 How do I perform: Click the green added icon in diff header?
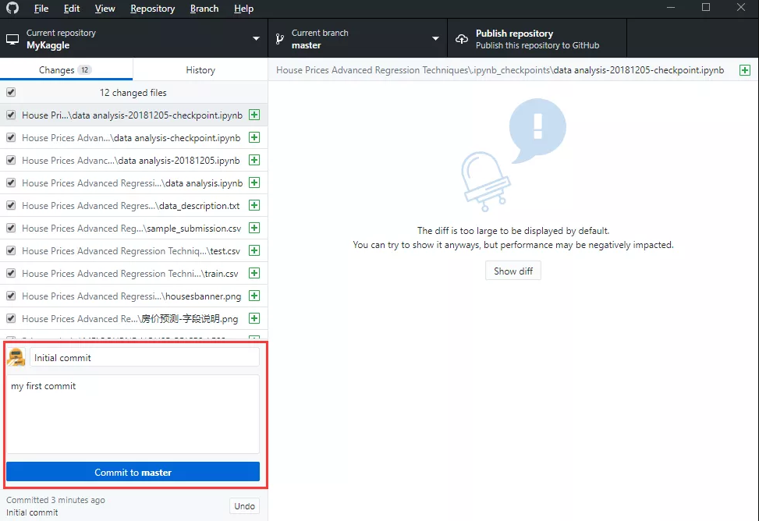[745, 70]
